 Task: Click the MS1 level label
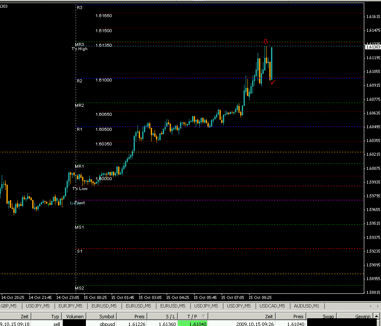(79, 227)
